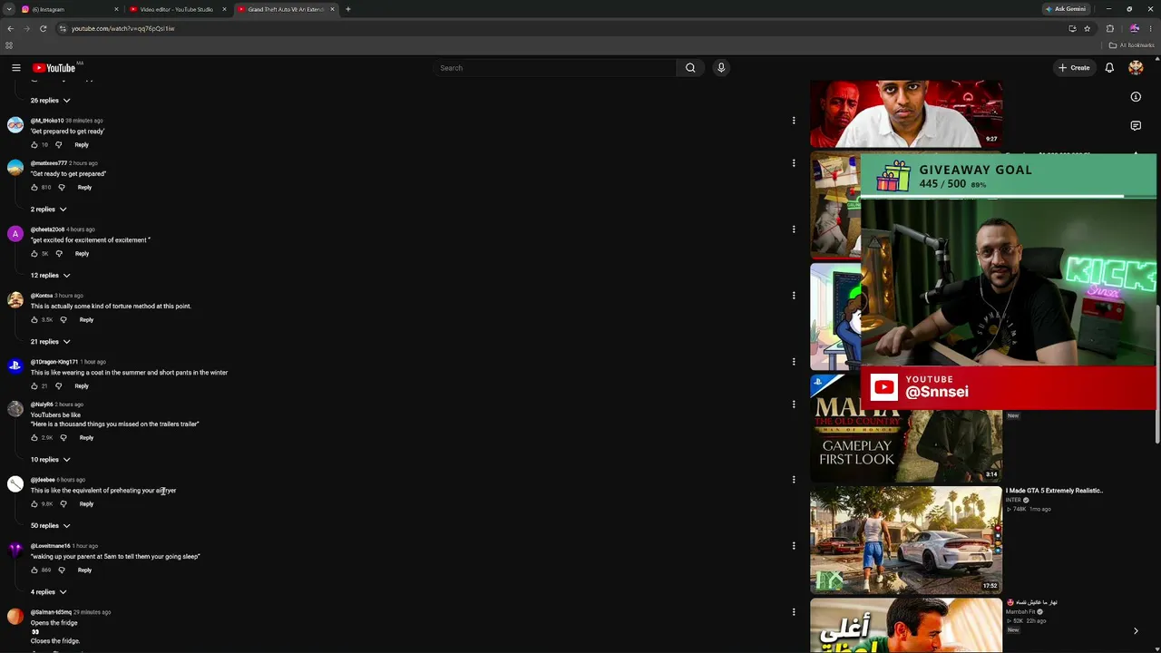Like the "Get ready to get prepared" comment
The image size is (1161, 653).
click(x=34, y=188)
